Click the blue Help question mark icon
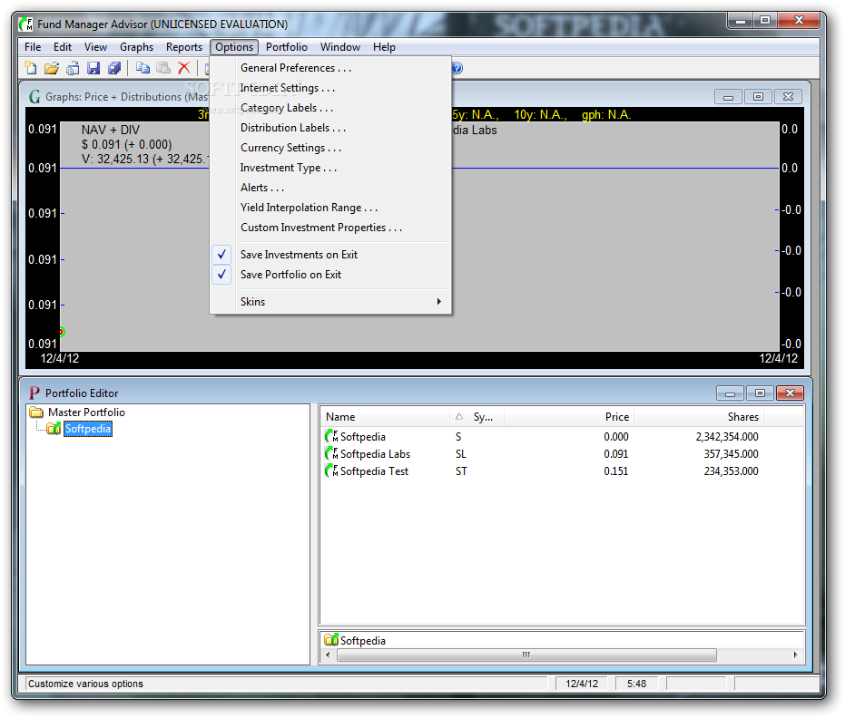 click(457, 68)
